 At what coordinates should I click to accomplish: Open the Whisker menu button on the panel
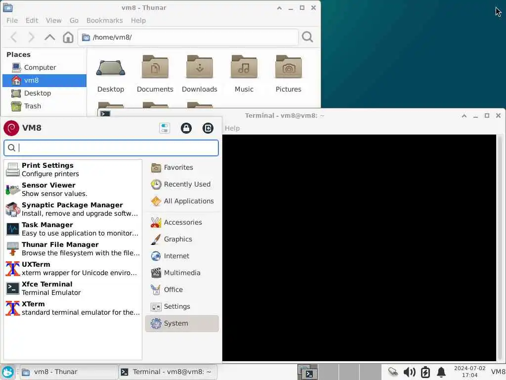pyautogui.click(x=8, y=372)
